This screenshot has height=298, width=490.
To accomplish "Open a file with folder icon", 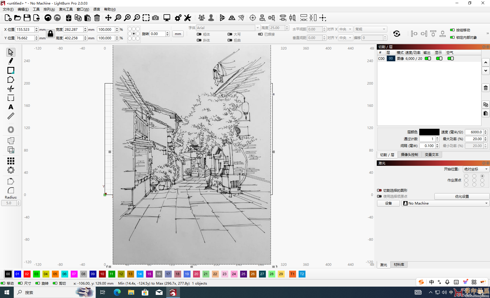I will point(17,18).
